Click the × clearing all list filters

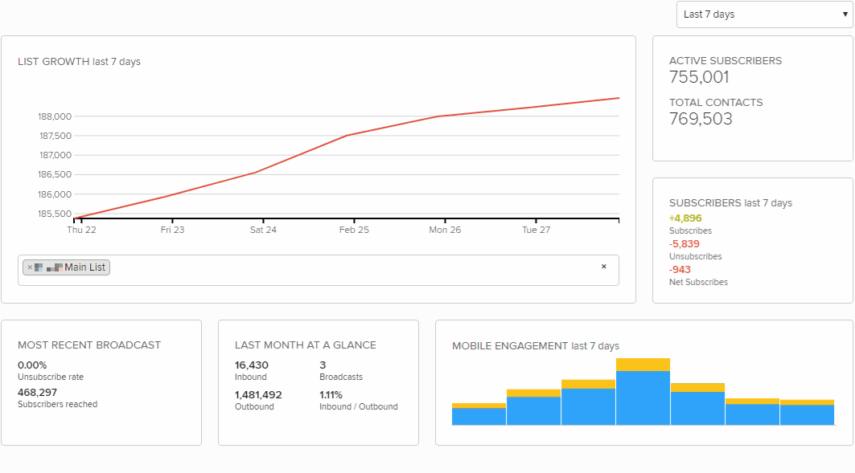coord(604,267)
